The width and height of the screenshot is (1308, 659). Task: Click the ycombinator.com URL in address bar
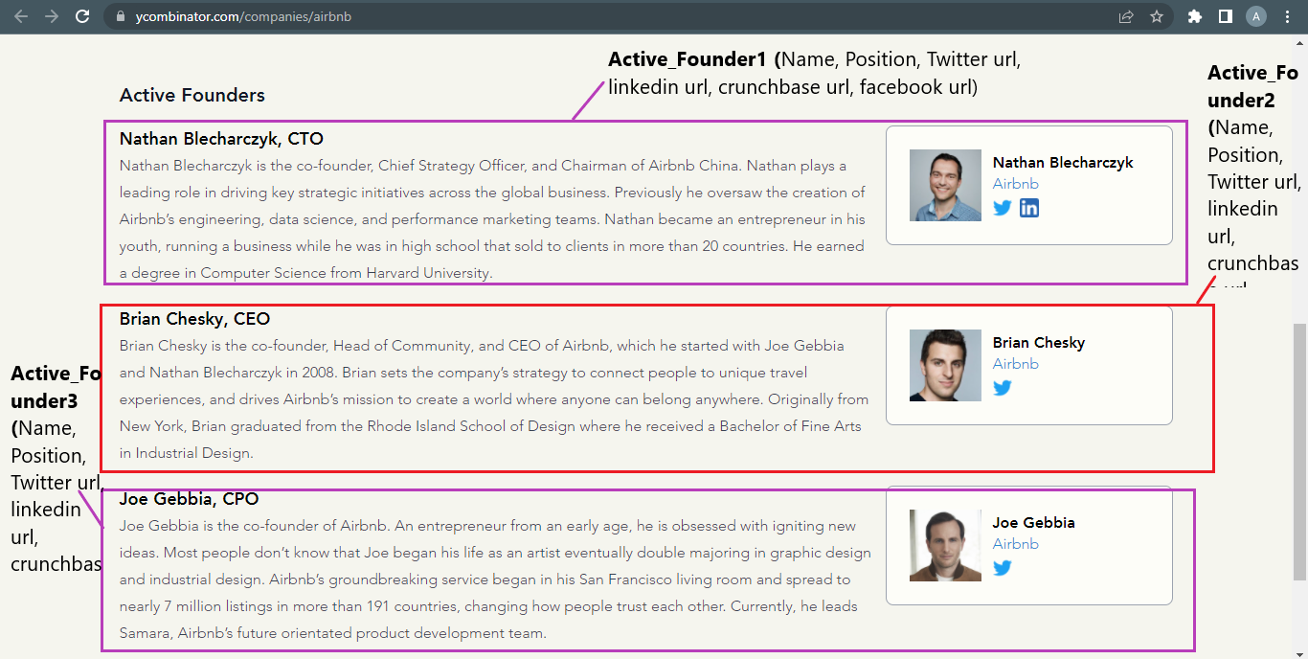point(243,16)
